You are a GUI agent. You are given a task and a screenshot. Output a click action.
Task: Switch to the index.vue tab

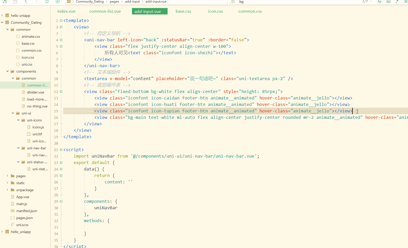click(x=66, y=11)
